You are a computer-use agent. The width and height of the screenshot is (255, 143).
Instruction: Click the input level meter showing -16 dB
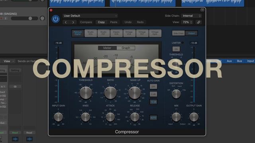click(x=59, y=75)
